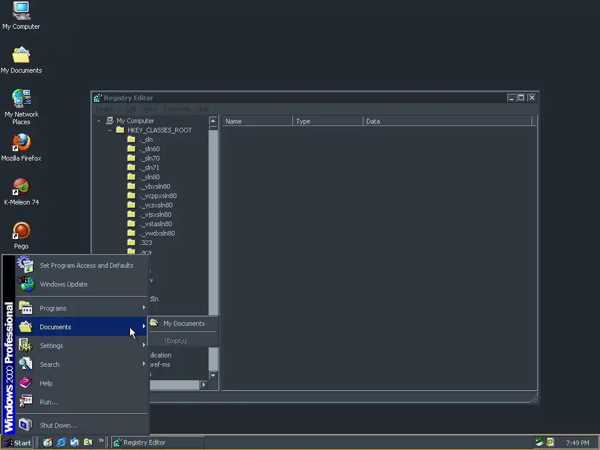600x450 pixels.
Task: Click the ._sln60 folder icon
Action: pos(131,148)
